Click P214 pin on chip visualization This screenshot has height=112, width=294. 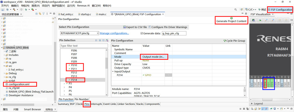pos(265,84)
